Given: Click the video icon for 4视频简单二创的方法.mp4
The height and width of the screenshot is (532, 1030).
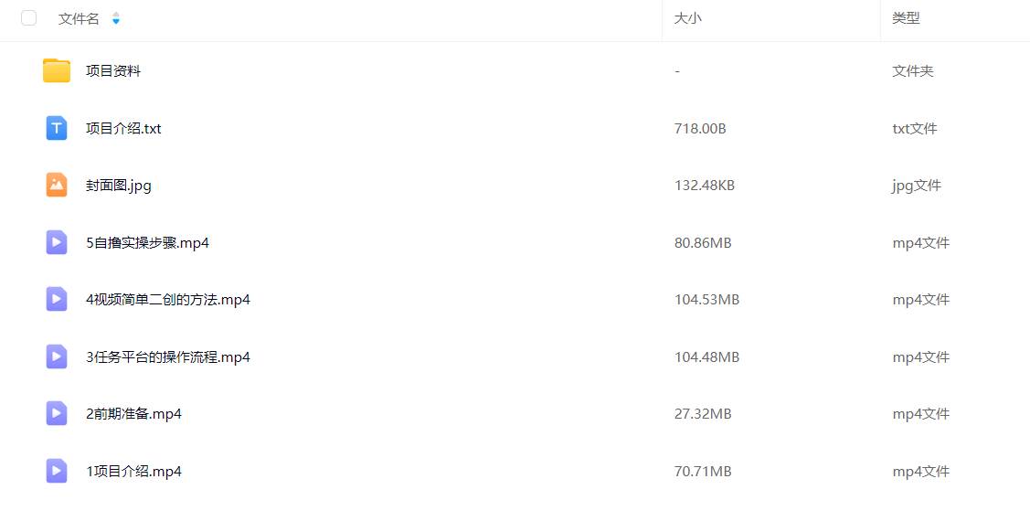Looking at the screenshot, I should (57, 300).
